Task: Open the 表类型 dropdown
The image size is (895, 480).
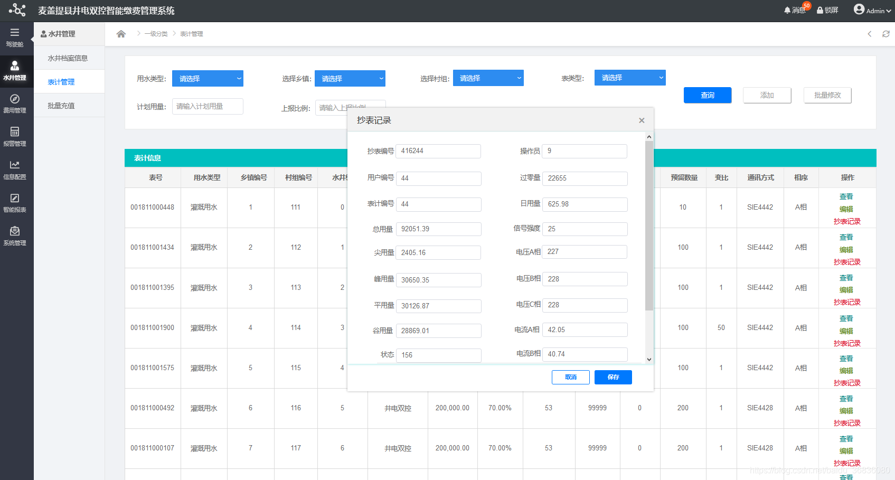Action: point(630,78)
